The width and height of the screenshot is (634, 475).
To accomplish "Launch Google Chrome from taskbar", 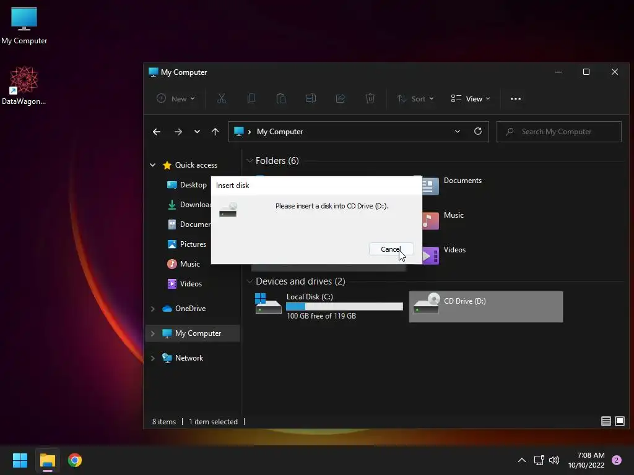I will pos(75,460).
